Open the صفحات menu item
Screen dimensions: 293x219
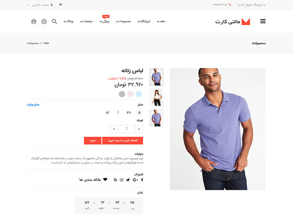pos(86,21)
